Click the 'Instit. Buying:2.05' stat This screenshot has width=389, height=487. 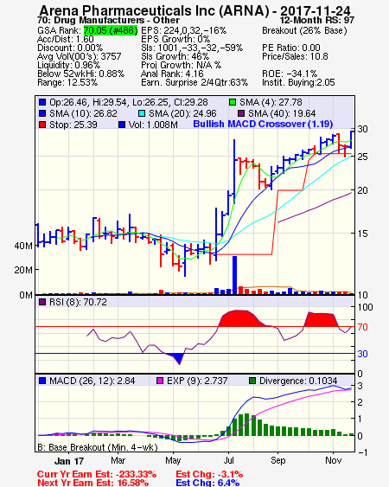[x=298, y=83]
